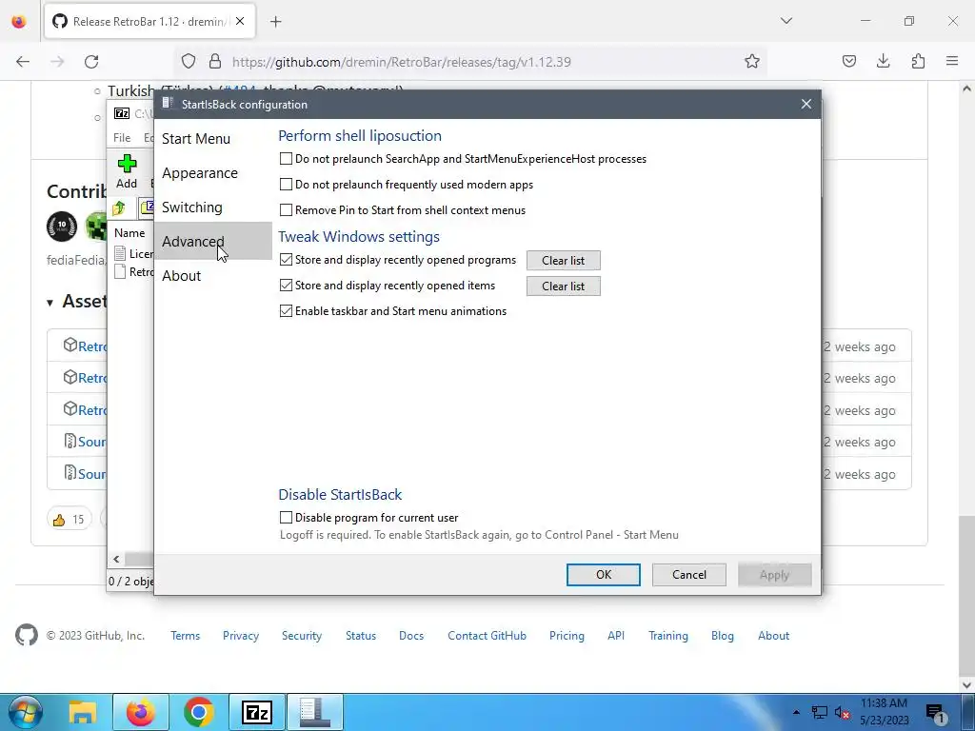Collapse the Assets section triangle
975x731 pixels.
(50, 303)
